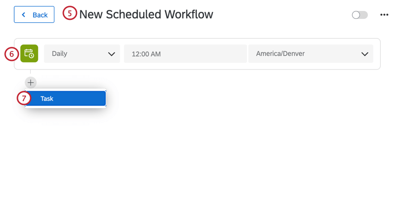
Task: Enable the workflow on/off toggle switch
Action: (359, 15)
